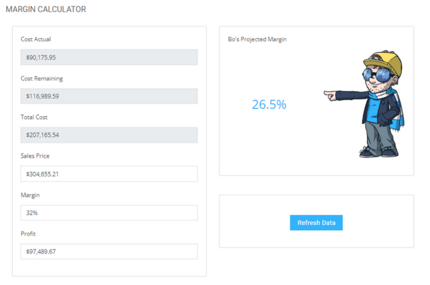The height and width of the screenshot is (285, 430).
Task: Click the Profit field label
Action: (28, 234)
